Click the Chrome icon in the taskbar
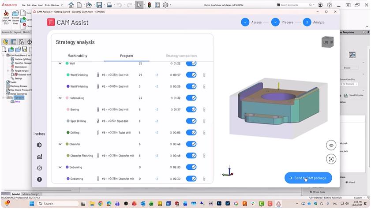 point(101,204)
